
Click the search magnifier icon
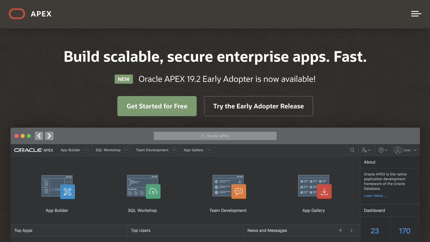[352, 150]
